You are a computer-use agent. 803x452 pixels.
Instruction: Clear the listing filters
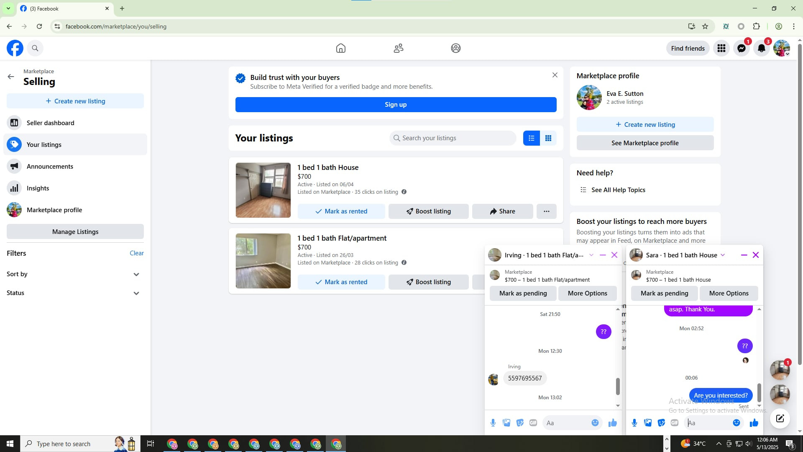[137, 253]
